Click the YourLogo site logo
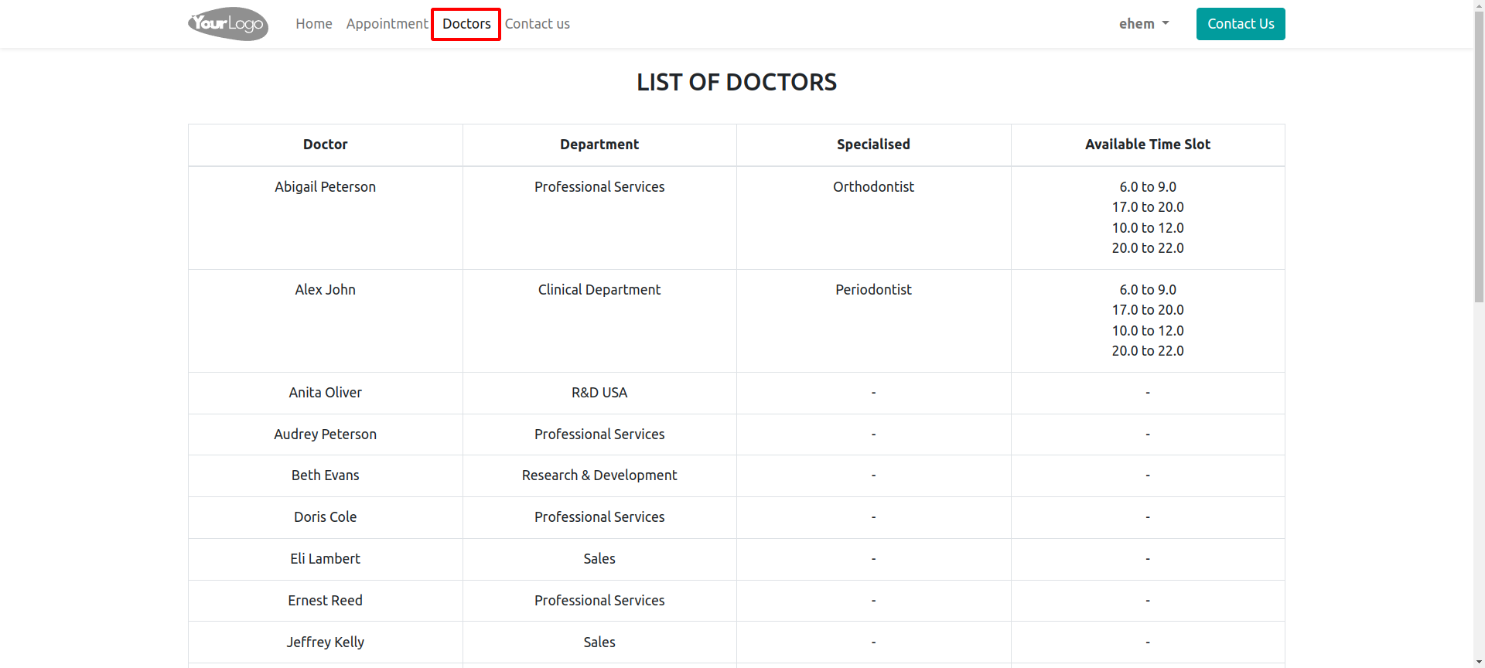1485x668 pixels. point(228,24)
